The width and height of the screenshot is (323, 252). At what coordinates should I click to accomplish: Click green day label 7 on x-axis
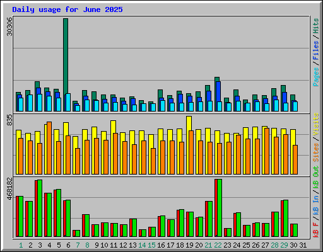78,245
